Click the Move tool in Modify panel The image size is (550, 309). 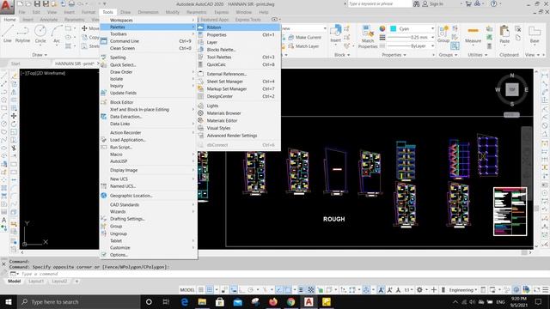coord(90,28)
